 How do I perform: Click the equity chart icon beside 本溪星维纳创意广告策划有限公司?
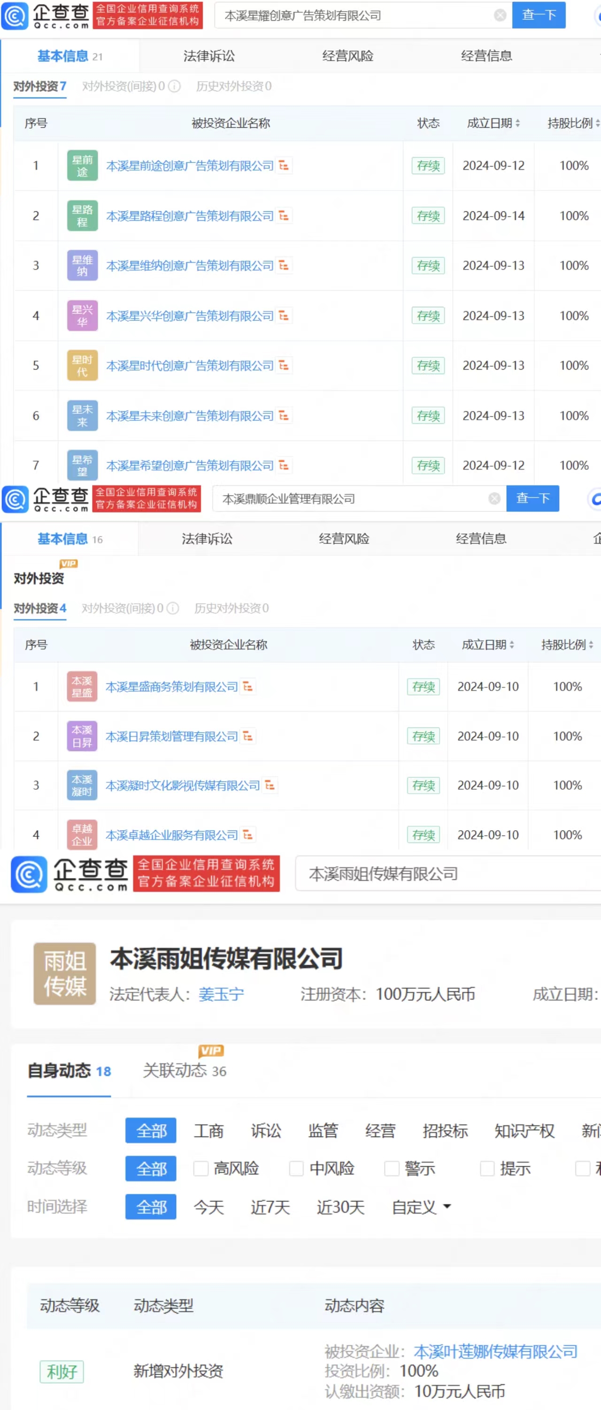coord(284,265)
